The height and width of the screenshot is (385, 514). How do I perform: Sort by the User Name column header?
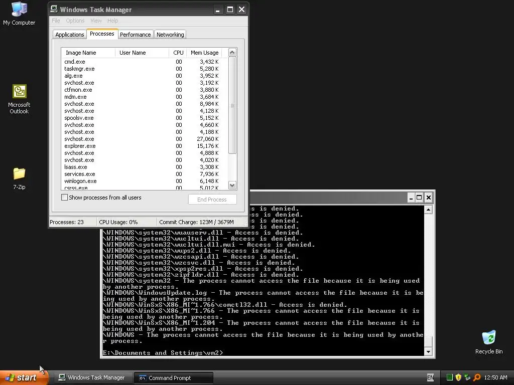click(x=142, y=53)
